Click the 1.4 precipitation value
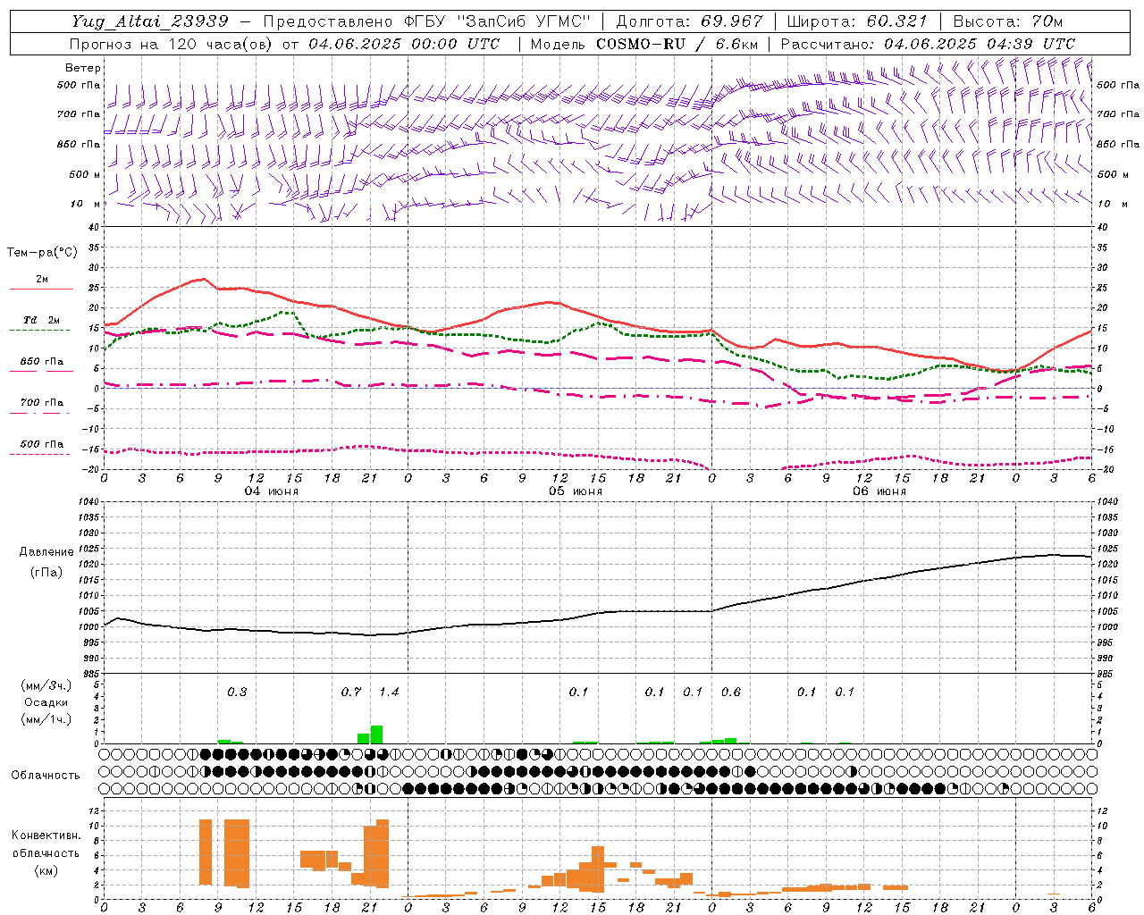1144x915 pixels. [x=389, y=693]
